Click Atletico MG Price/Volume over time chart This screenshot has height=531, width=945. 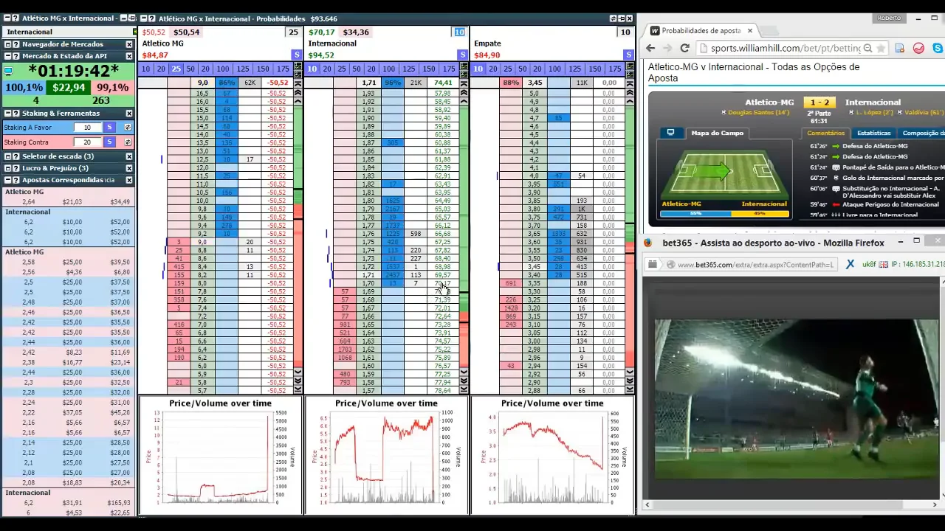coord(220,455)
